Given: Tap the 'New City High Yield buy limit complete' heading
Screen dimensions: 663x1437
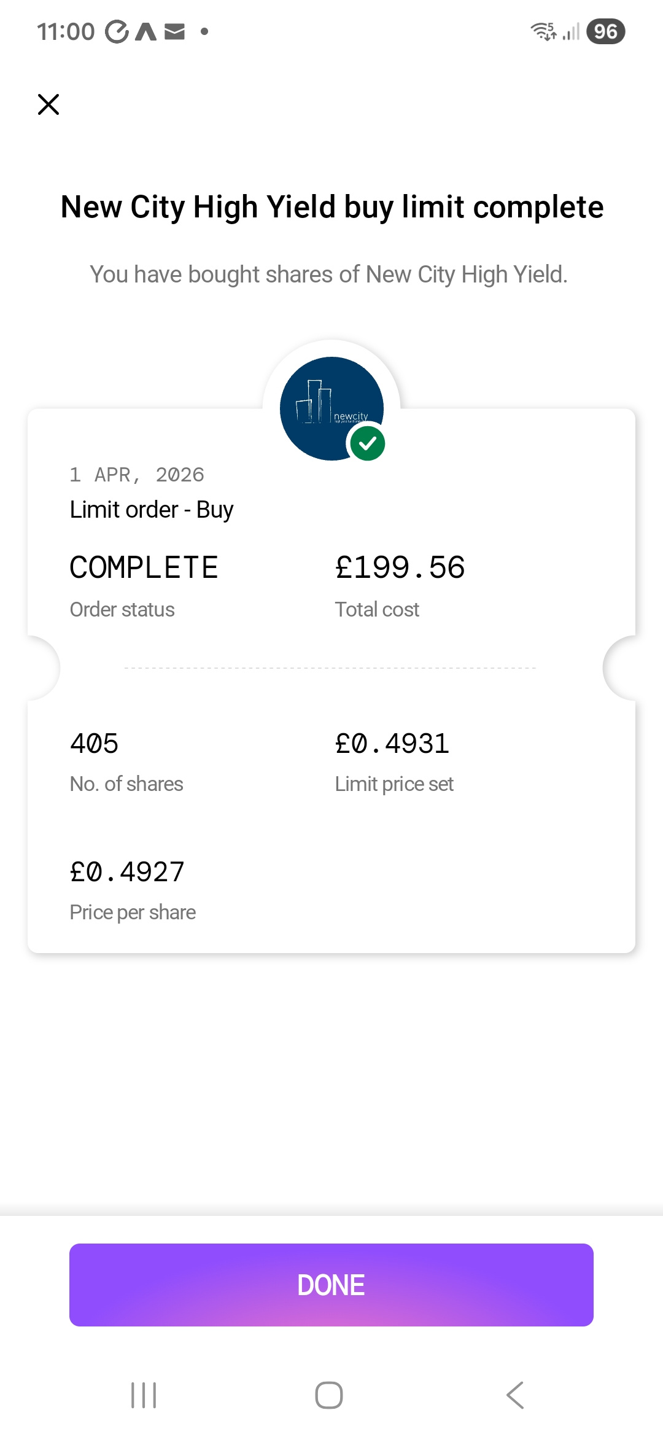Looking at the screenshot, I should point(331,207).
